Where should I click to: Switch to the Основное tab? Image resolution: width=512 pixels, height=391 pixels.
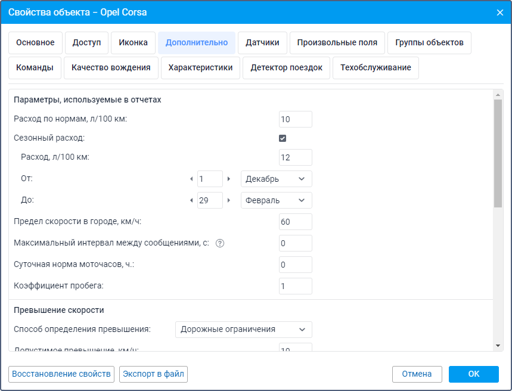pyautogui.click(x=35, y=43)
